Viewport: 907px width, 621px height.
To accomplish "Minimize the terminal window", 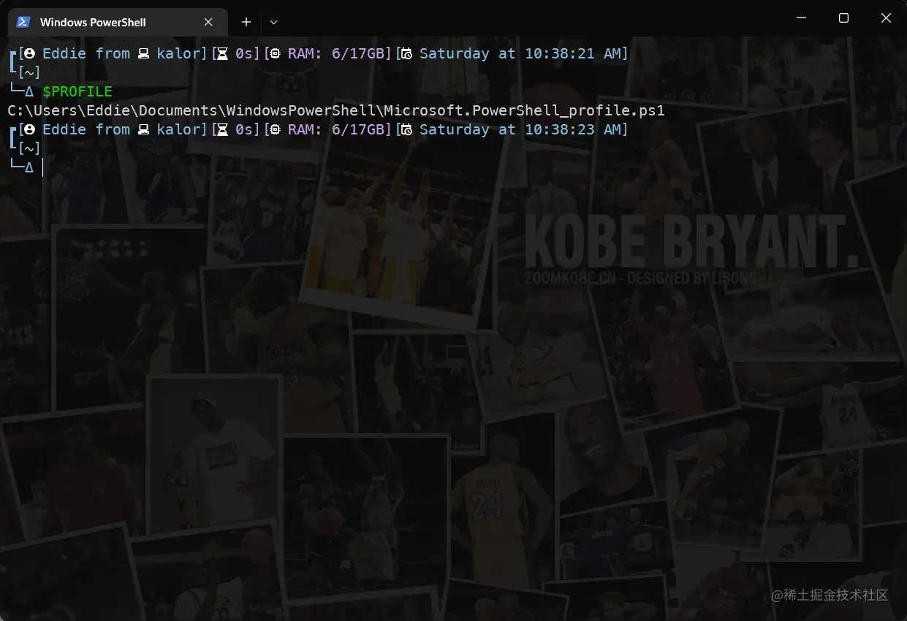I will click(801, 18).
